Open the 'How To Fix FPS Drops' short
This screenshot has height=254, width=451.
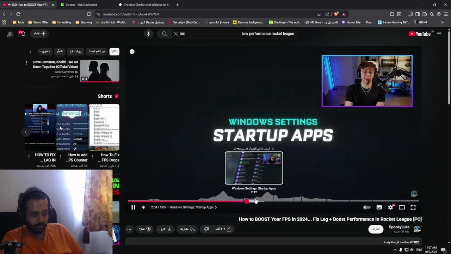[x=104, y=128]
